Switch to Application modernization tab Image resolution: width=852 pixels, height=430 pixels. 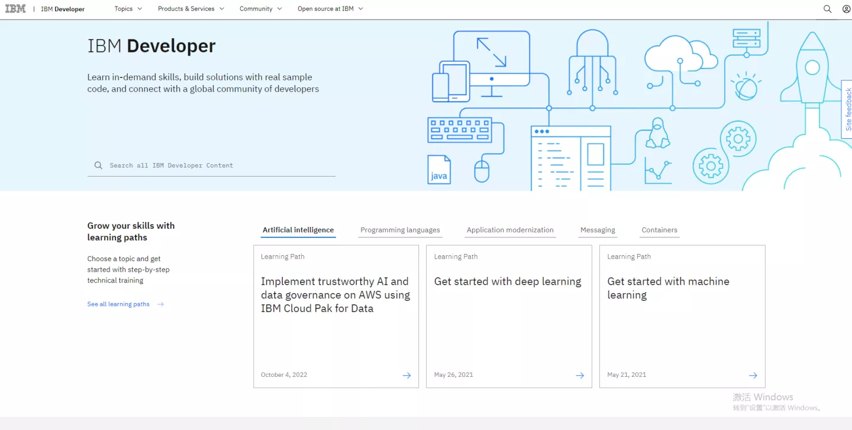pos(510,230)
